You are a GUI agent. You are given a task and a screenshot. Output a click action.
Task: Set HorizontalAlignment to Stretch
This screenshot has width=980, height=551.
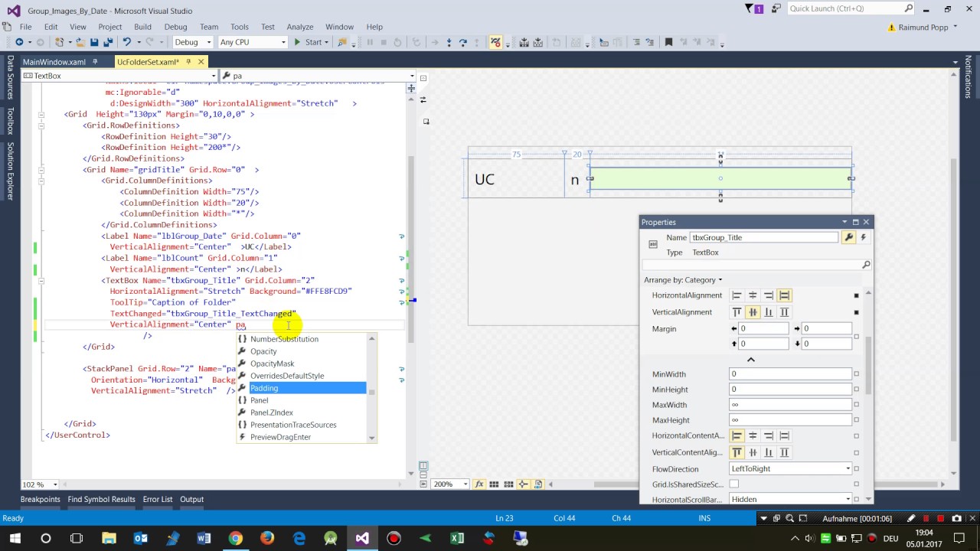[784, 295]
